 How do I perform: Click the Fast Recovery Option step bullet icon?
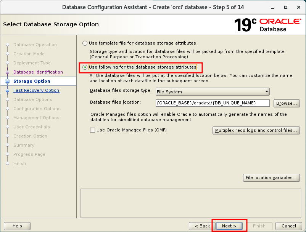[7, 91]
